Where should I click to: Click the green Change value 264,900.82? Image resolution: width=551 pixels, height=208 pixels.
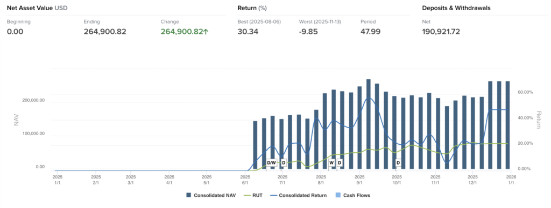(x=185, y=32)
